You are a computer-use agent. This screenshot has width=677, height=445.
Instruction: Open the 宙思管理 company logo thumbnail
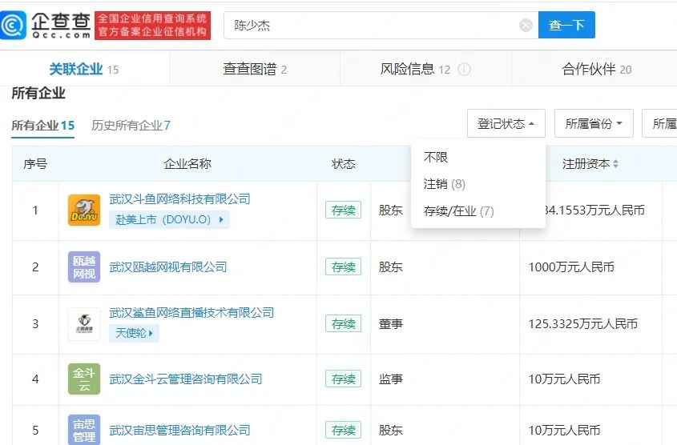(84, 430)
